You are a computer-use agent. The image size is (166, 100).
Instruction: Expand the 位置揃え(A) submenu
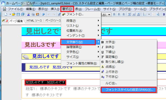tap(81, 30)
